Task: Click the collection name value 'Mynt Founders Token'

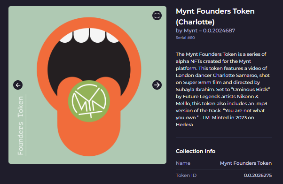Action: [246, 163]
